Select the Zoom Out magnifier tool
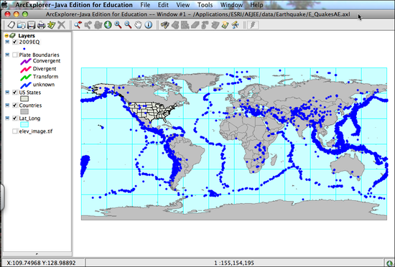395x267 pixels. click(x=129, y=25)
